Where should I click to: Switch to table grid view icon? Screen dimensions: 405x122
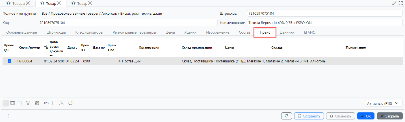pos(12,103)
